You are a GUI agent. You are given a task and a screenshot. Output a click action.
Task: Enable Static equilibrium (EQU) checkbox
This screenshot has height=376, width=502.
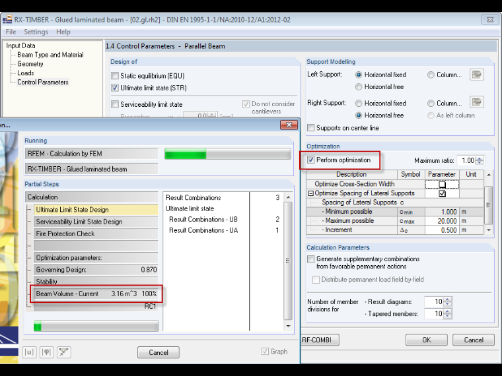pos(115,76)
